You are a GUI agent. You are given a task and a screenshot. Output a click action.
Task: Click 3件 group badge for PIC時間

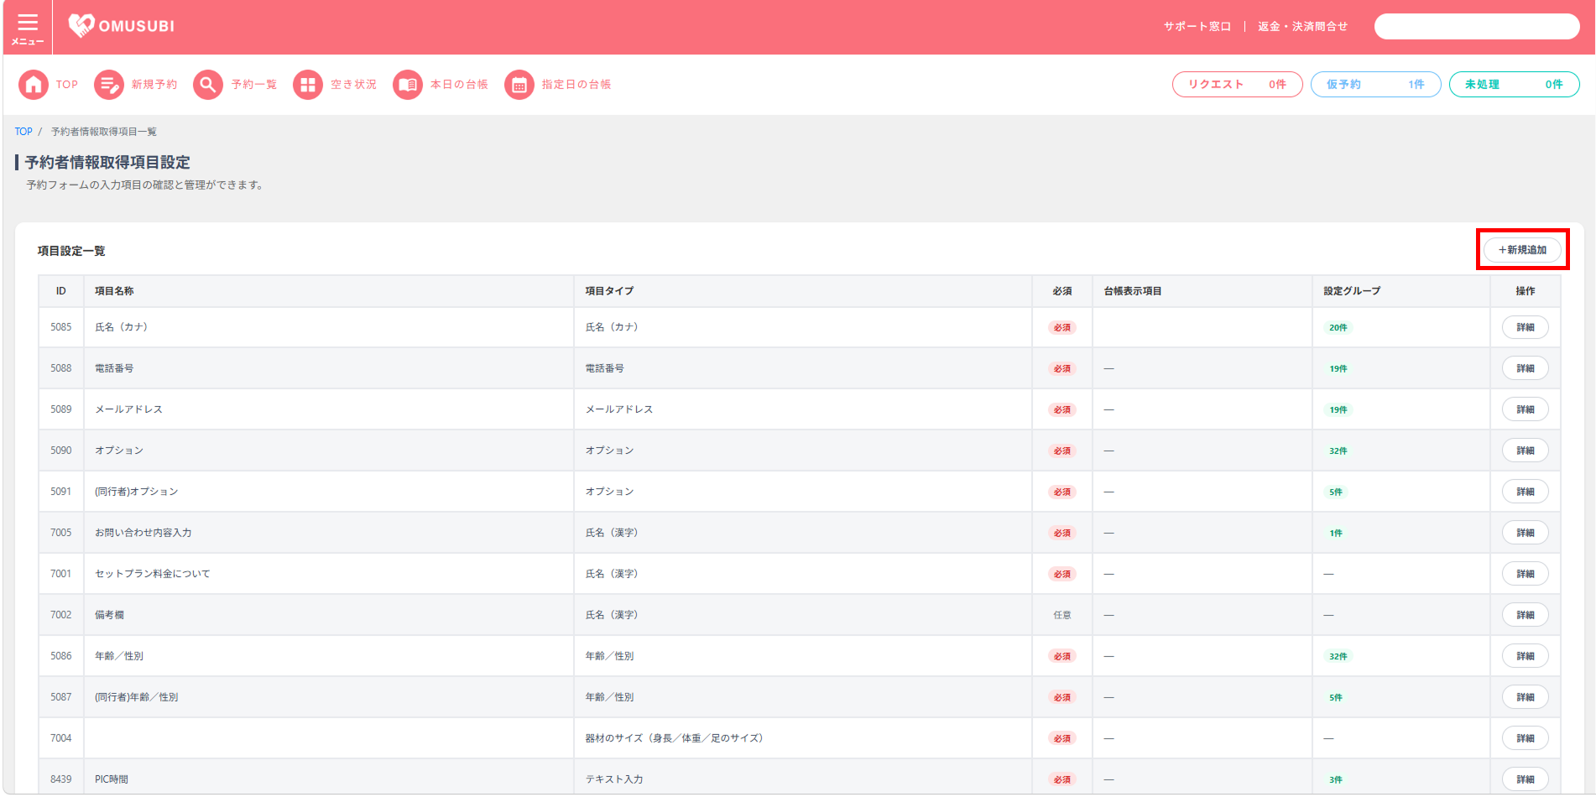point(1336,780)
